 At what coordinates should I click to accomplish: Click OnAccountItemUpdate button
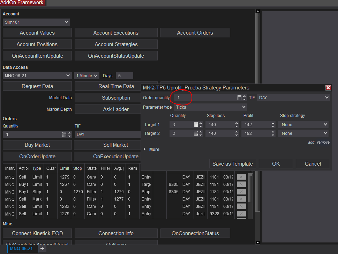[x=37, y=56]
